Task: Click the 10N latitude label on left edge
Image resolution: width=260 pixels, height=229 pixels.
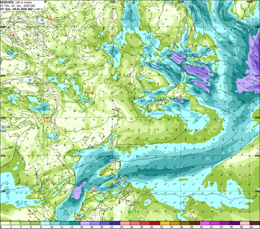Action: 3,191
